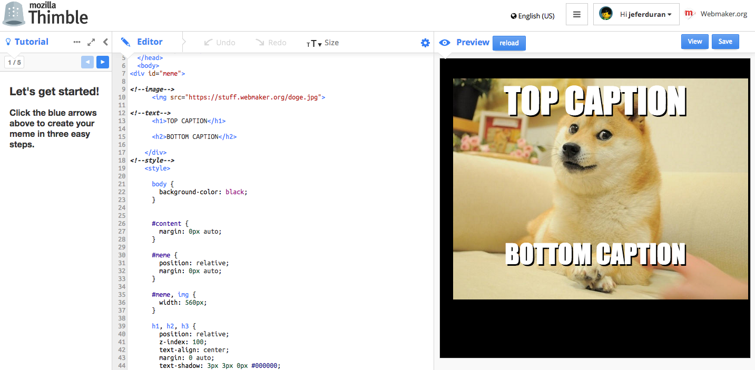Image resolution: width=755 pixels, height=370 pixels.
Task: Click the h1, h2, h3 selector line
Action: tap(174, 326)
